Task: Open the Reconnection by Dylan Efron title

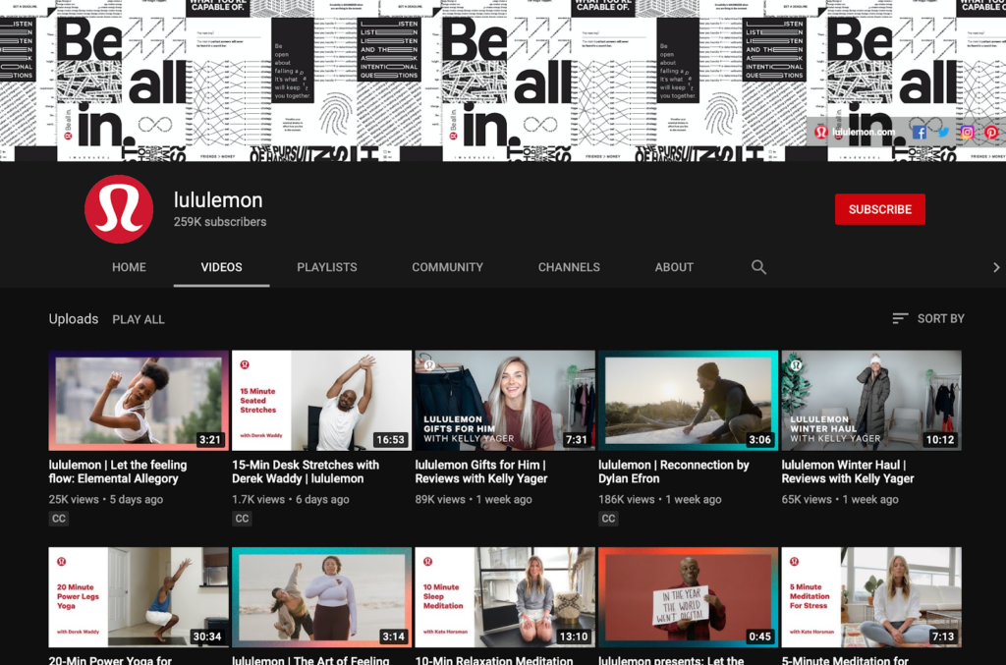Action: (674, 471)
